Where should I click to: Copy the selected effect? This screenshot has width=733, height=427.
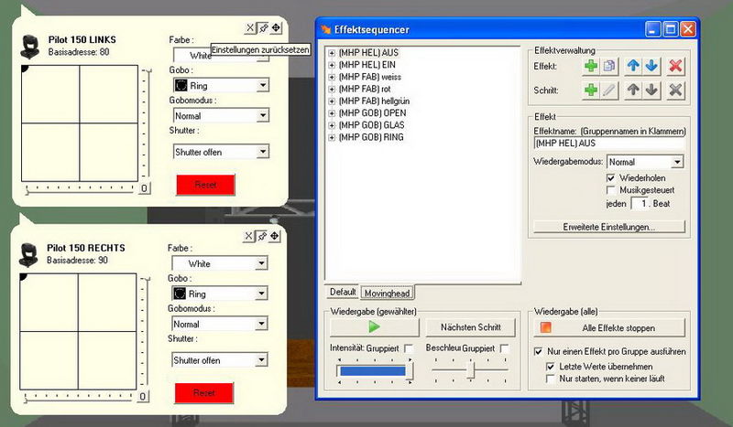coord(609,67)
